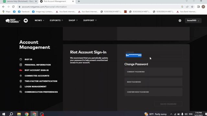Open the round Riot fist icon menu
The height and width of the screenshot is (116, 207).
[26, 21]
